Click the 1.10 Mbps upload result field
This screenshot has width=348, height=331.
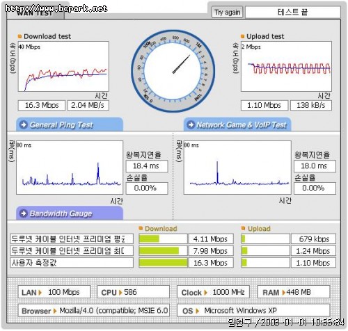click(x=264, y=105)
